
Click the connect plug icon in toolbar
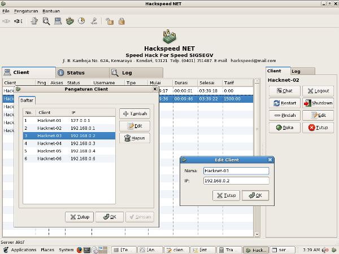(6, 21)
